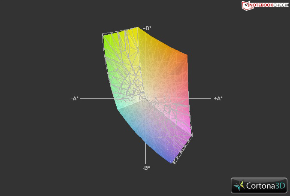290x196 pixels.
Task: Click the -A* axis label
Action: pos(75,99)
